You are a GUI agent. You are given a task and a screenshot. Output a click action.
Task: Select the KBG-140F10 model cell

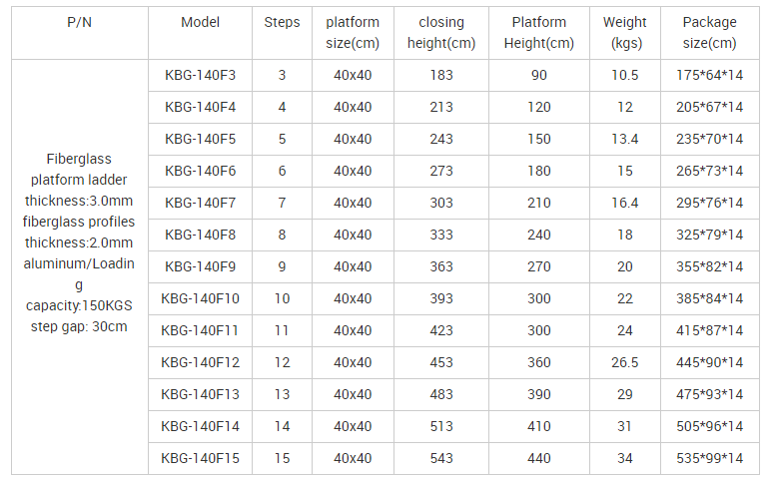coord(201,298)
